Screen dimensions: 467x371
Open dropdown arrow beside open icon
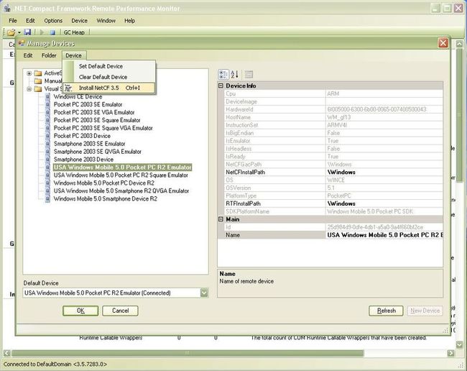pos(19,32)
